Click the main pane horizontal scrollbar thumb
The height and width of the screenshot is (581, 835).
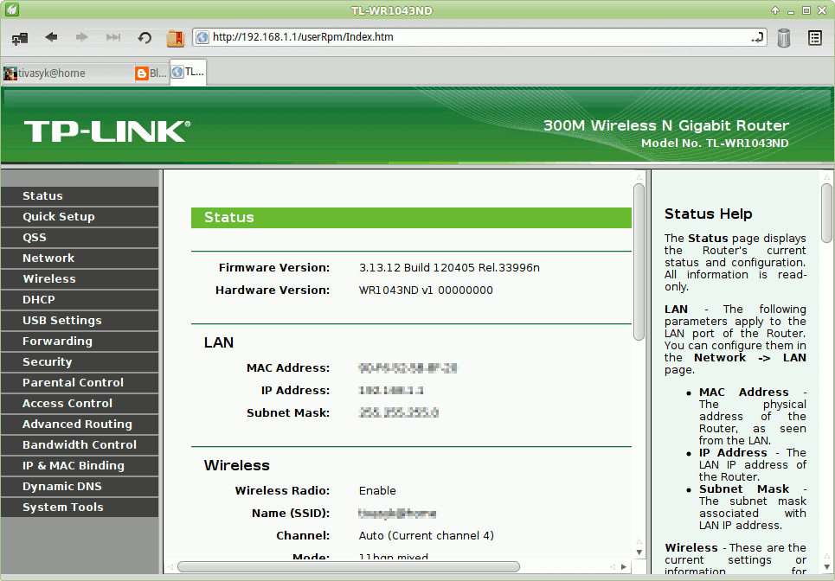tap(348, 566)
